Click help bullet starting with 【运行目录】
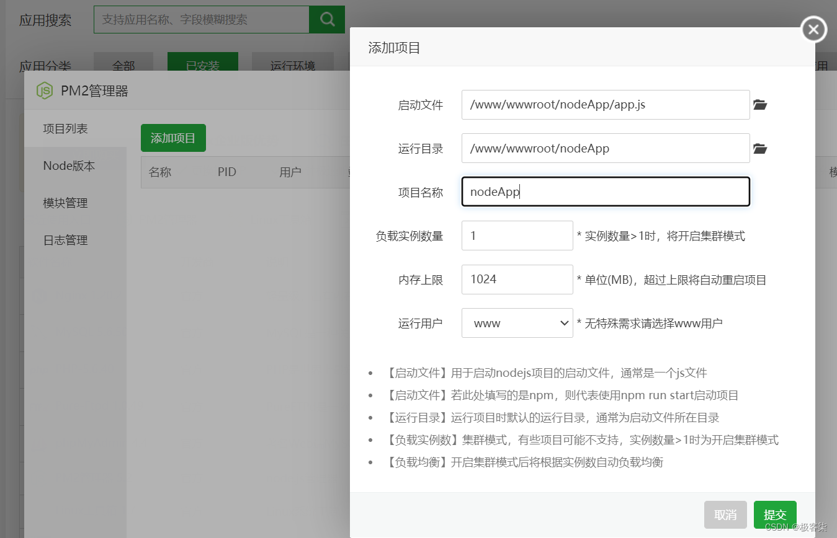The height and width of the screenshot is (538, 837). (x=552, y=418)
